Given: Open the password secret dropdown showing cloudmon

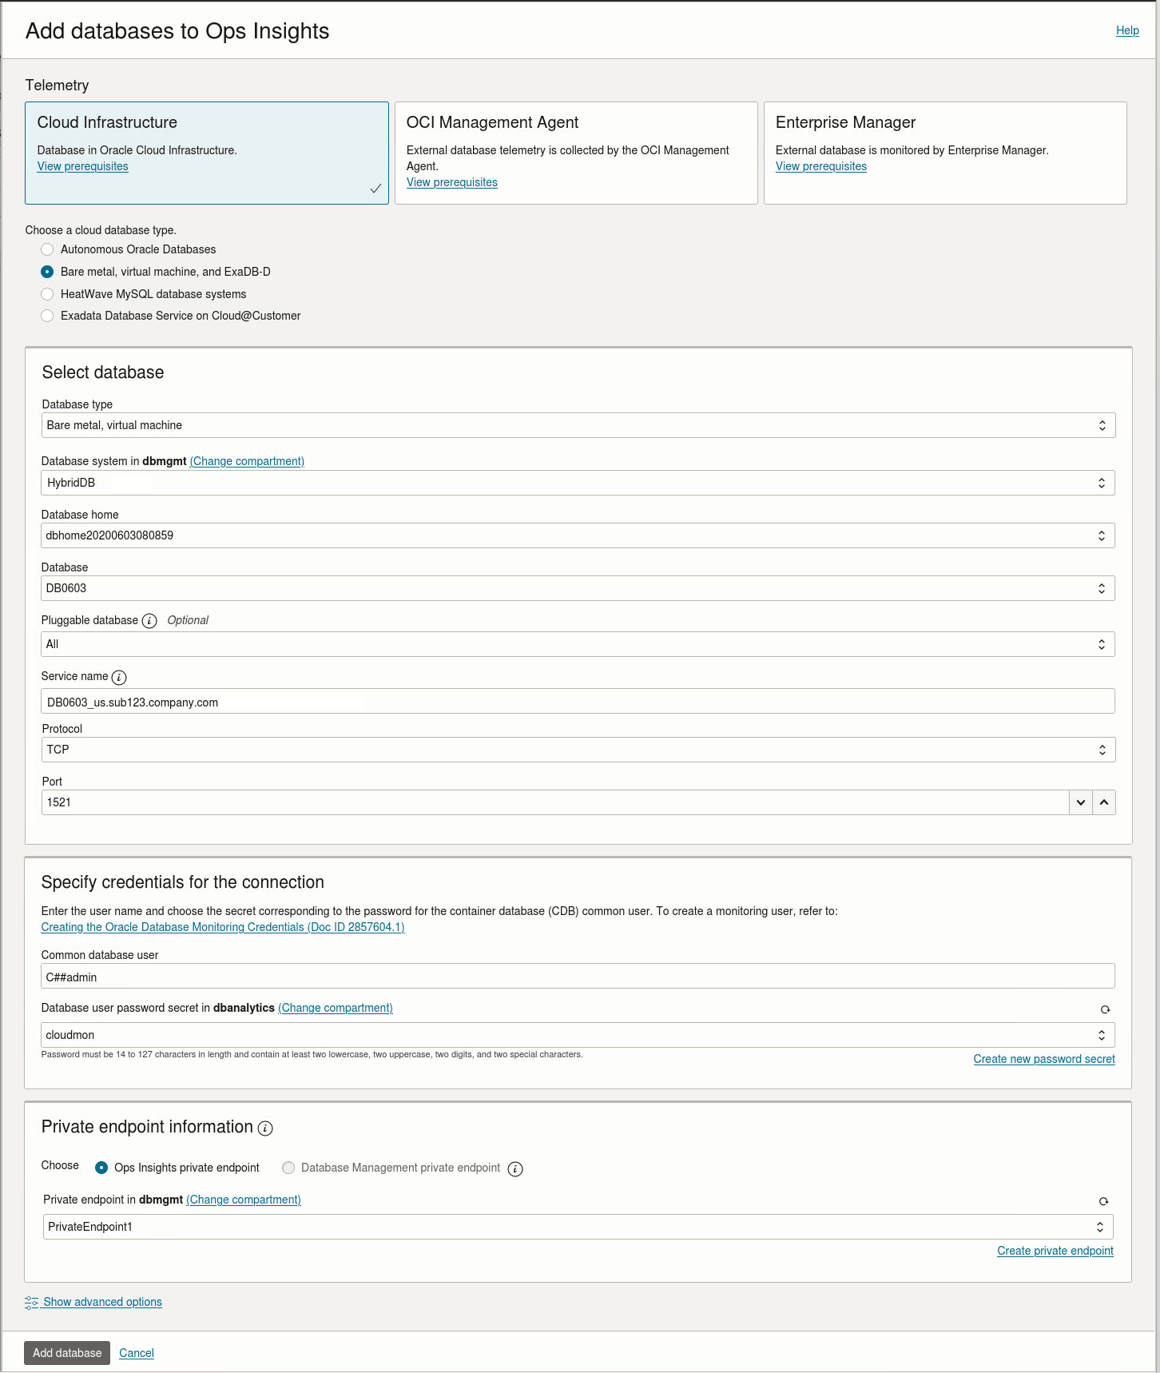Looking at the screenshot, I should [x=578, y=1035].
